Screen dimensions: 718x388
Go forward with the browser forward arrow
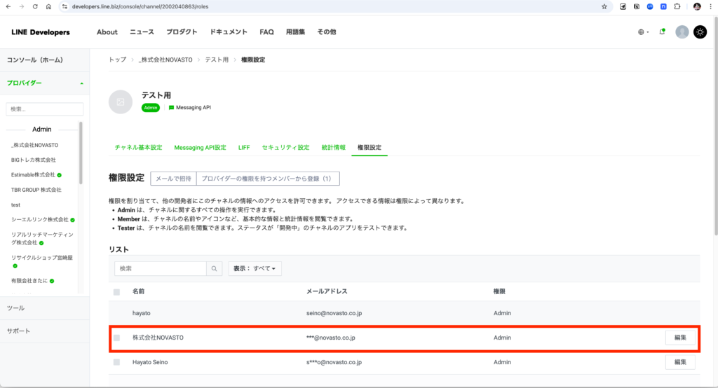(22, 6)
